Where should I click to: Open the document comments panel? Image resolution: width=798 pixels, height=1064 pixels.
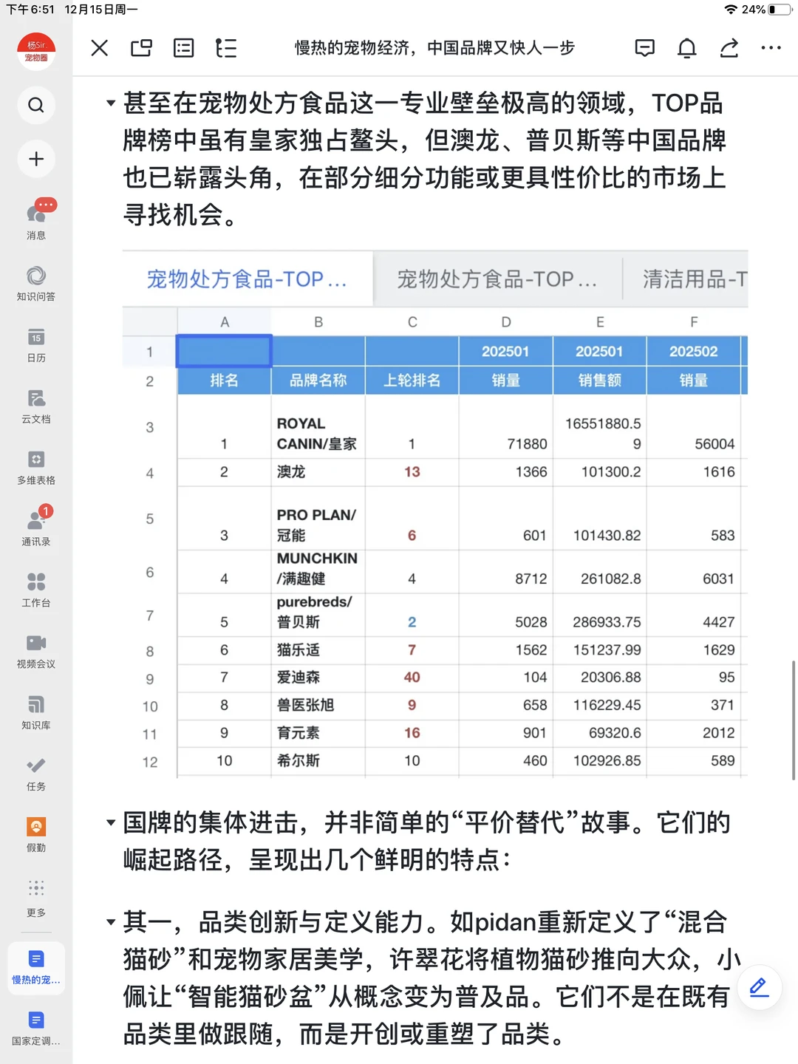coord(644,48)
